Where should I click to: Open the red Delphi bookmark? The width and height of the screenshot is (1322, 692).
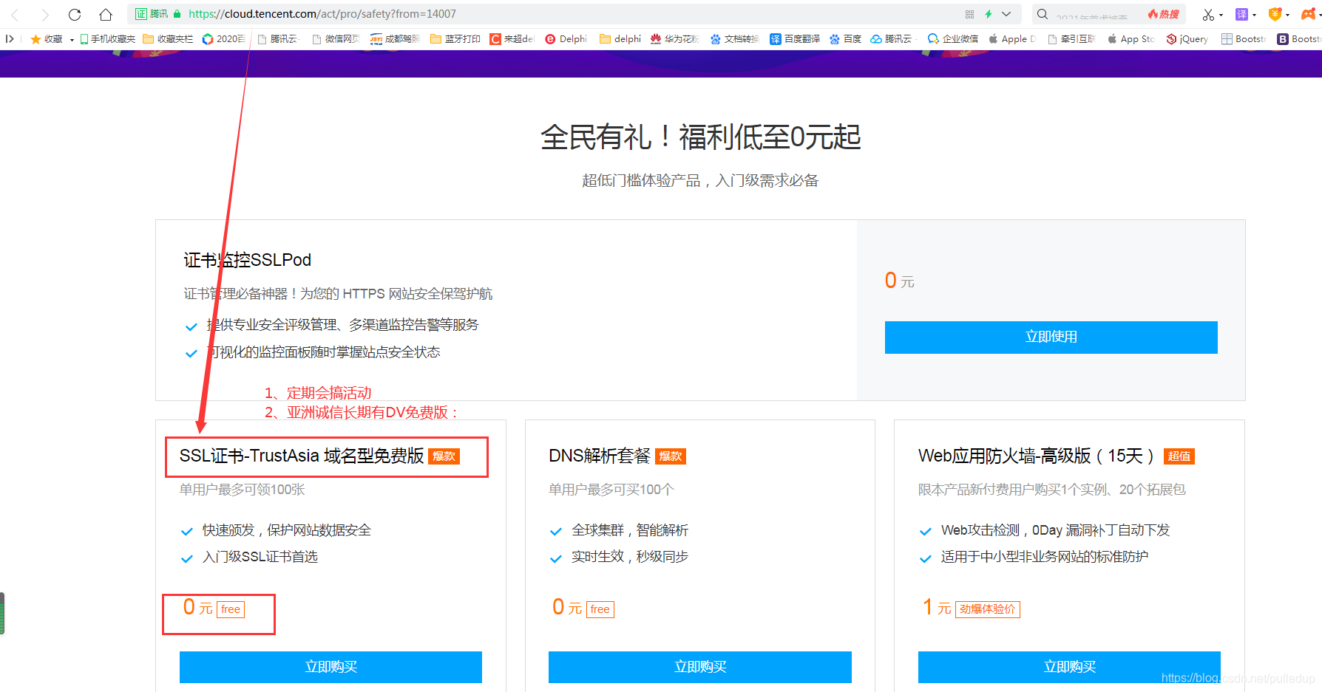pos(566,39)
